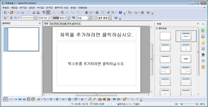Start the slide show icon
The height and width of the screenshot is (107, 208).
click(148, 12)
